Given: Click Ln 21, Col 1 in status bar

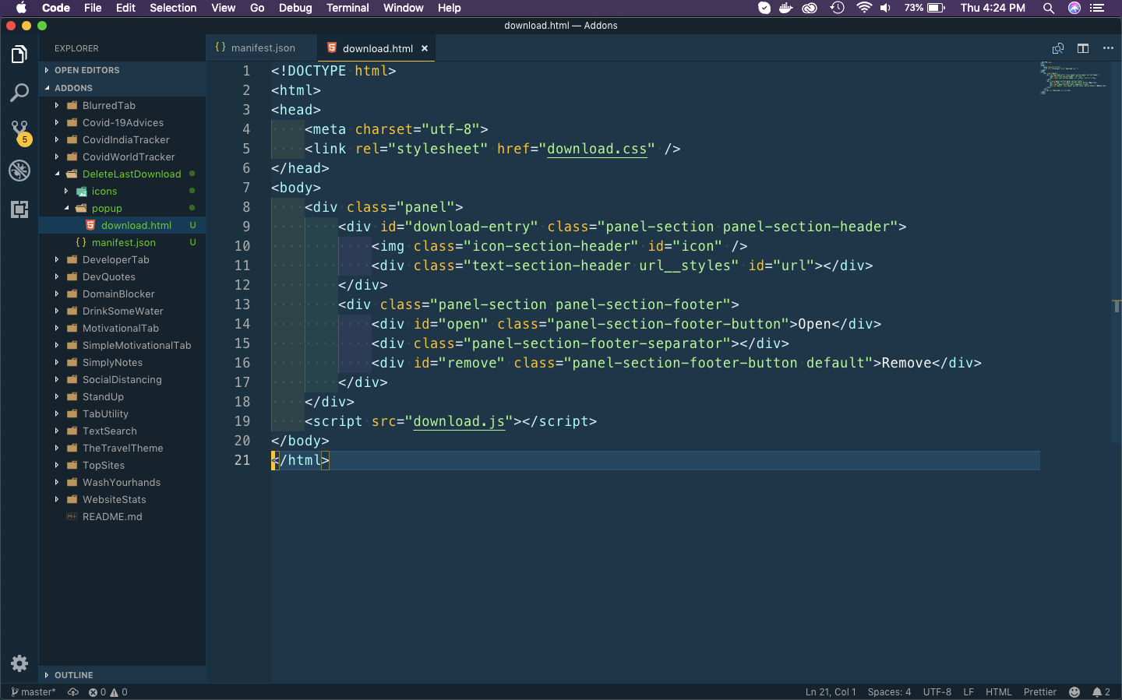Looking at the screenshot, I should pyautogui.click(x=831, y=692).
